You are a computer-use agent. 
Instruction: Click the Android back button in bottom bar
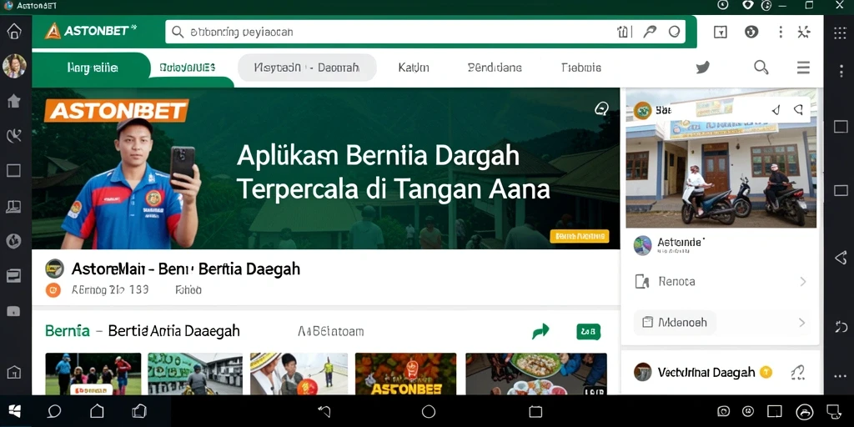point(324,411)
